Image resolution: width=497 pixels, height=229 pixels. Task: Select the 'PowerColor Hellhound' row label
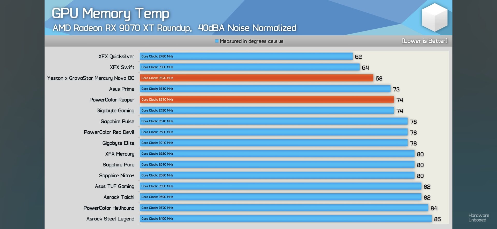point(109,208)
